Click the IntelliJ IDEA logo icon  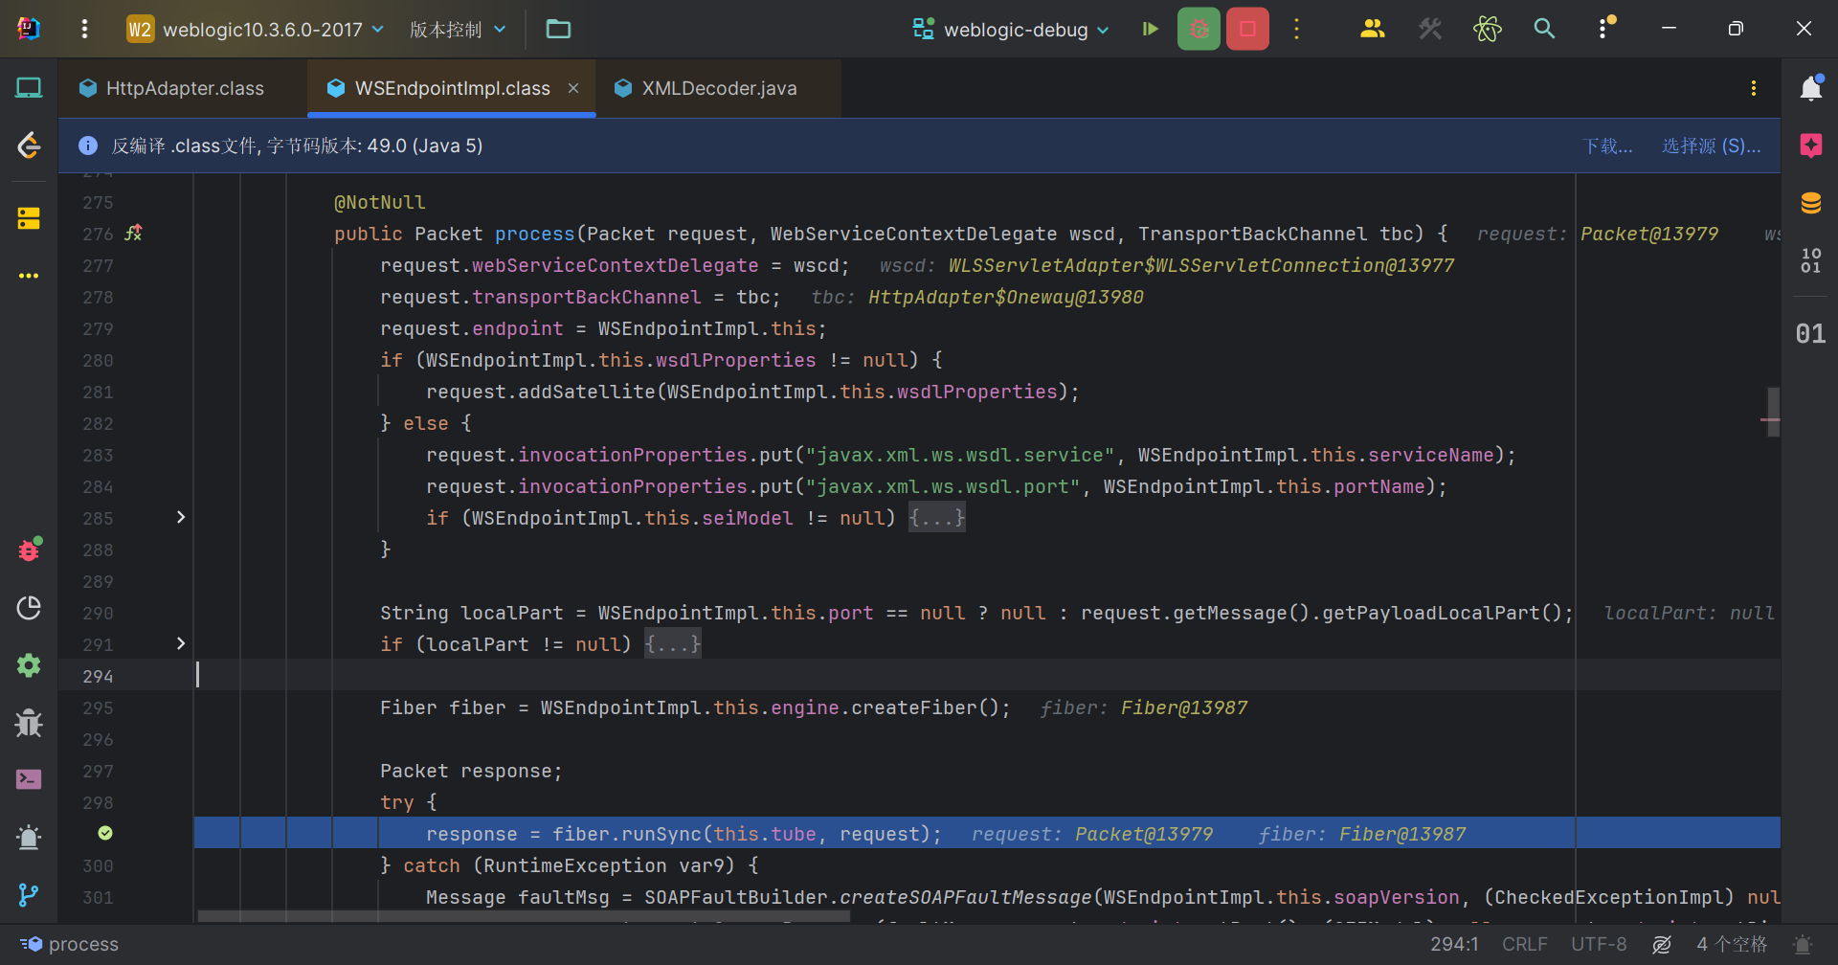[29, 29]
